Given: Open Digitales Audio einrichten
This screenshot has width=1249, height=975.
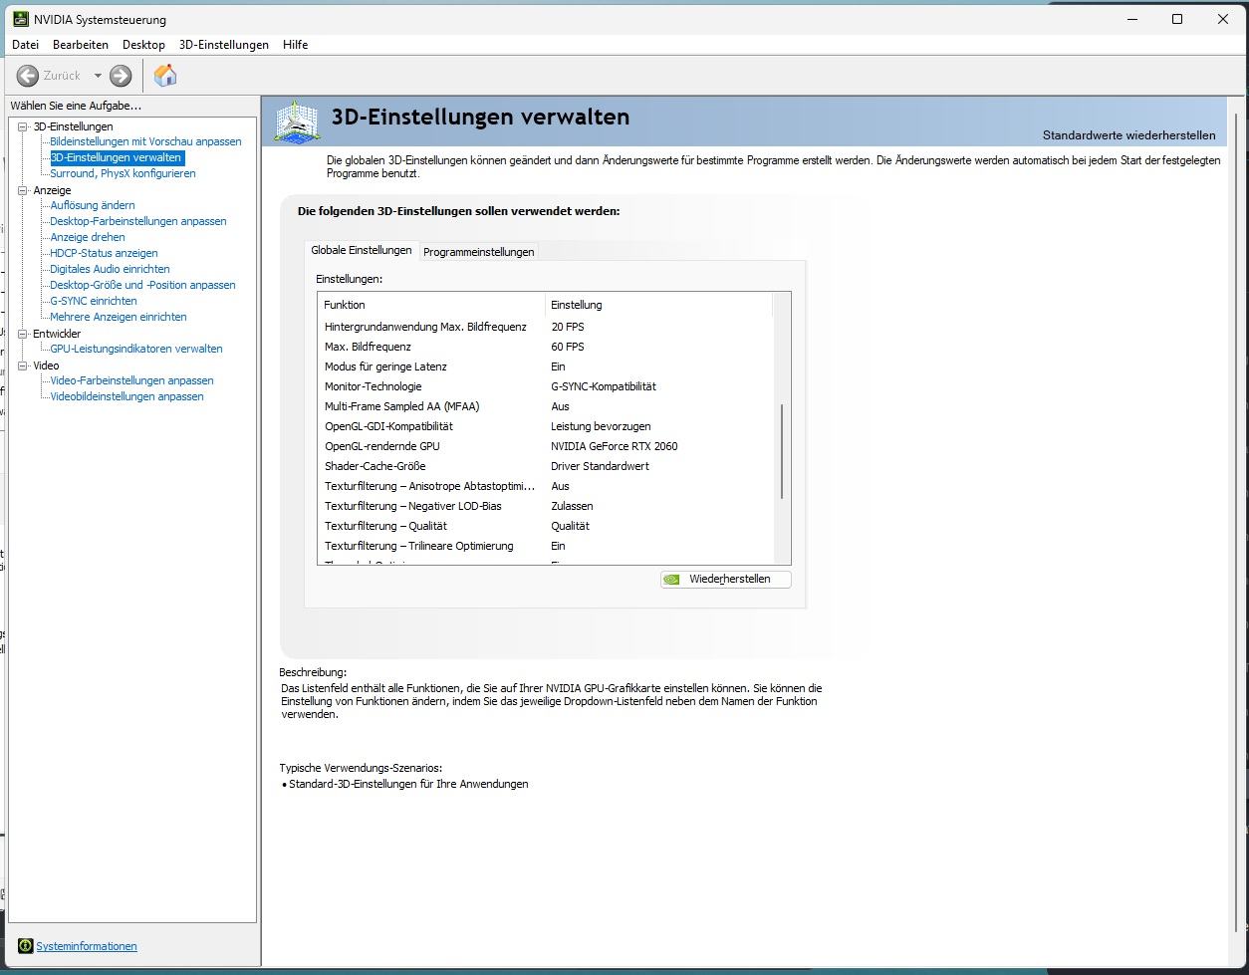Looking at the screenshot, I should [110, 269].
